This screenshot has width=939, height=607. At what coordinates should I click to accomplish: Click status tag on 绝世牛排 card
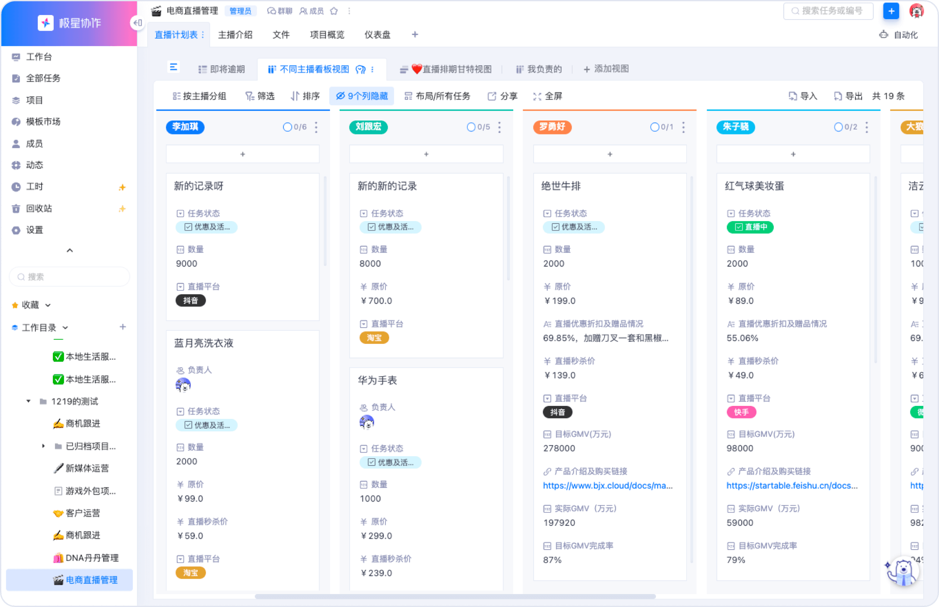(574, 227)
